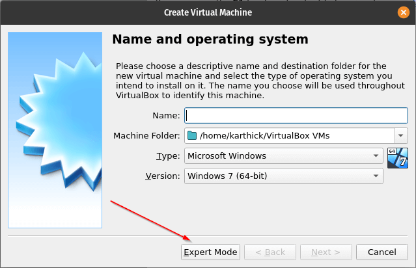Click the Cancel button
Image resolution: width=416 pixels, height=268 pixels.
tap(381, 252)
